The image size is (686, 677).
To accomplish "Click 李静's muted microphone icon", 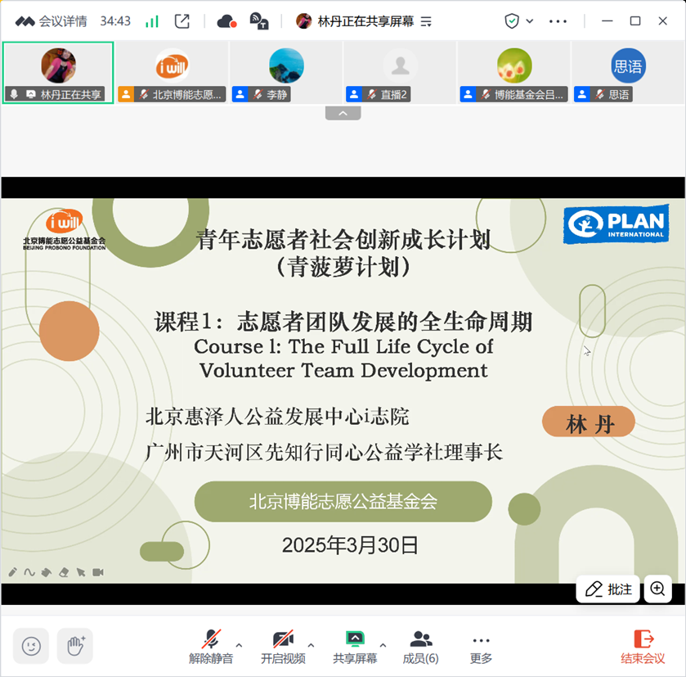I will (258, 94).
